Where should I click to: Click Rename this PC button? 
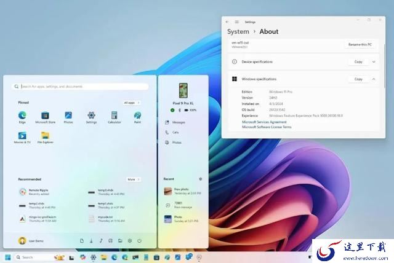click(360, 44)
